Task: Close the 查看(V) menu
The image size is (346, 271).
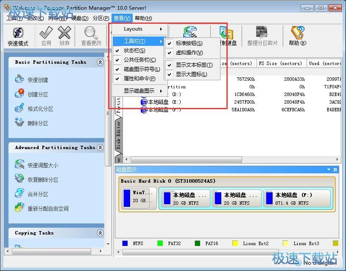Action: coord(122,18)
